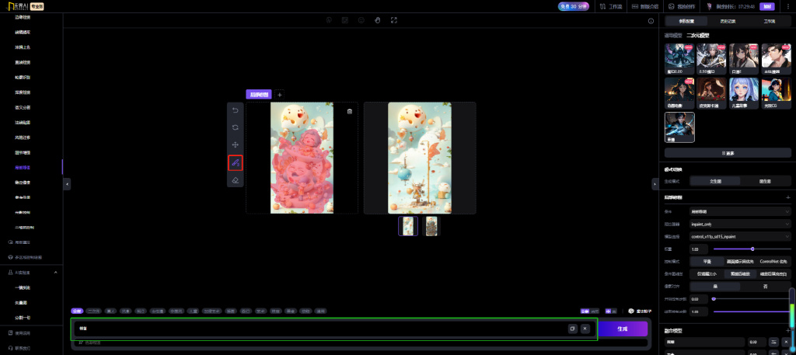
Task: Click the square image icon left of smiley
Action: [x=344, y=20]
